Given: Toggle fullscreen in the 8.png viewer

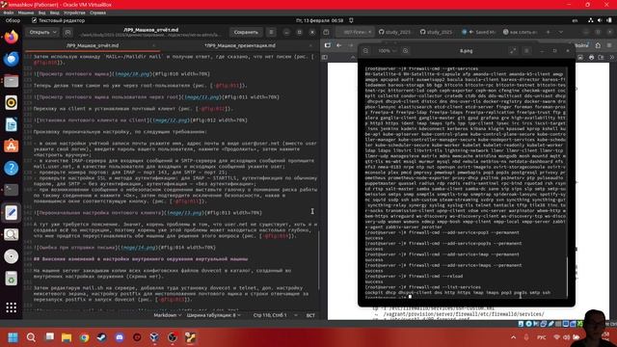Looking at the screenshot, I should tap(512, 51).
